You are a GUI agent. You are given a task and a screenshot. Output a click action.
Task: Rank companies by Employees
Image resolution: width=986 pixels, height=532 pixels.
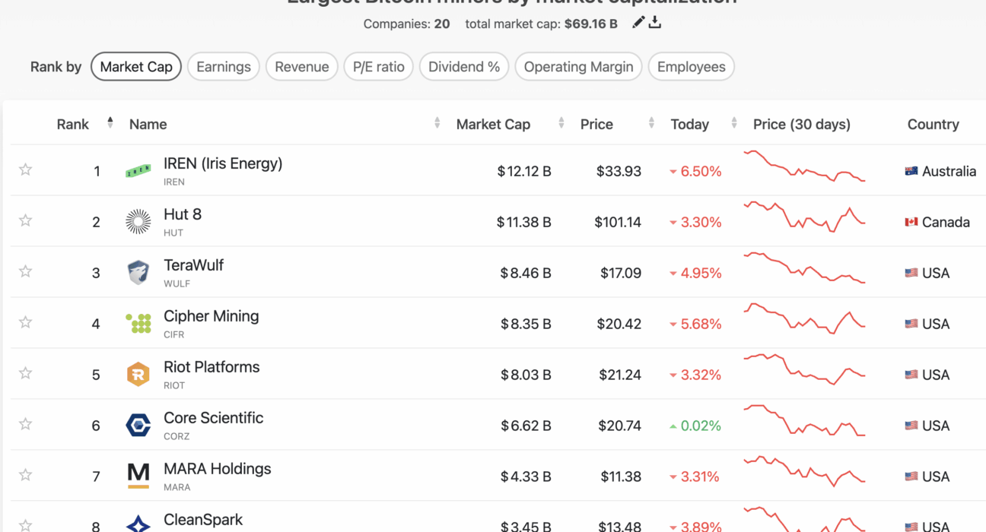(691, 67)
